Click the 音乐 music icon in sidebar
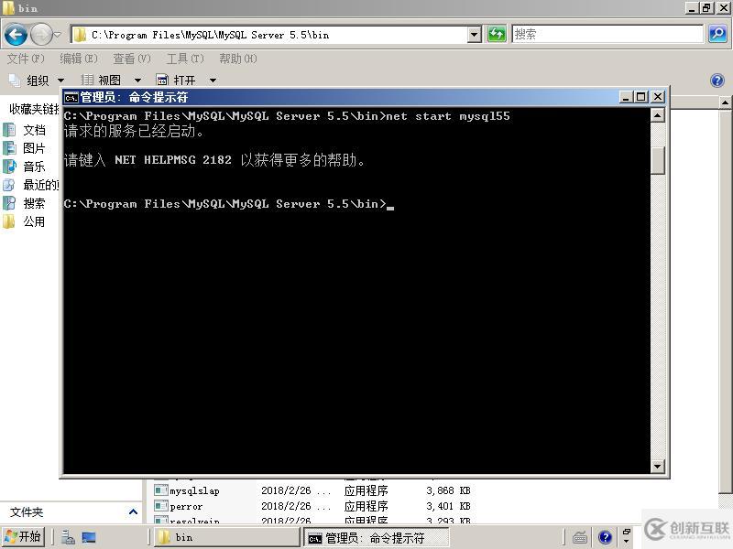Image resolution: width=733 pixels, height=549 pixels. 9,167
